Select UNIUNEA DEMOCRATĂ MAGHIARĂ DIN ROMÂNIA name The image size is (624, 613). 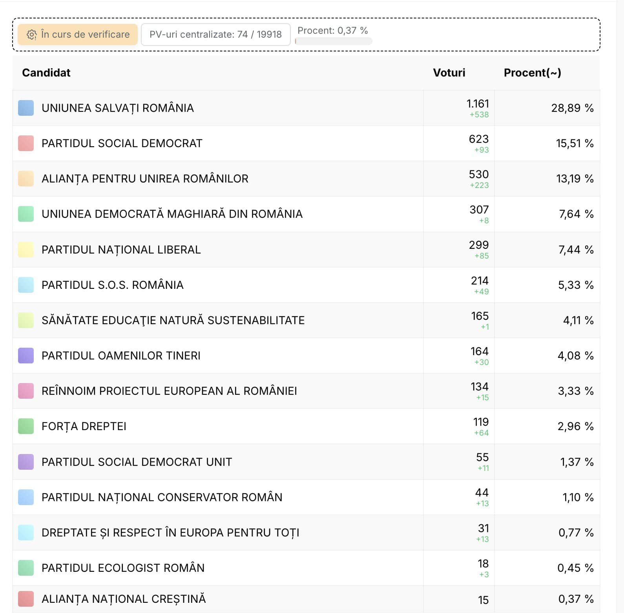172,214
